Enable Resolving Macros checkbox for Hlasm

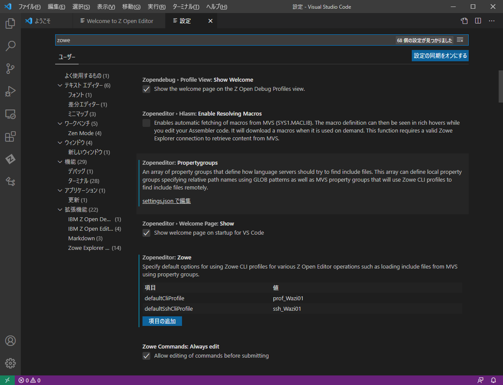click(146, 123)
